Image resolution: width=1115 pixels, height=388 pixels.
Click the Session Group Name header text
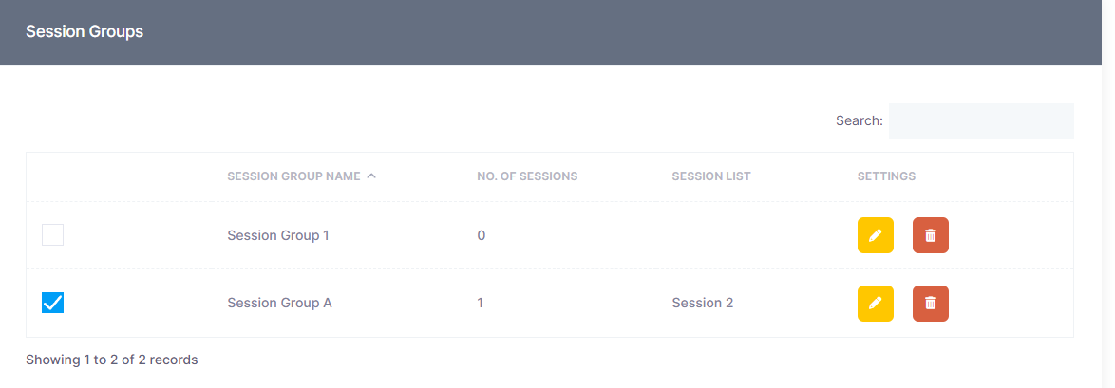pos(293,176)
